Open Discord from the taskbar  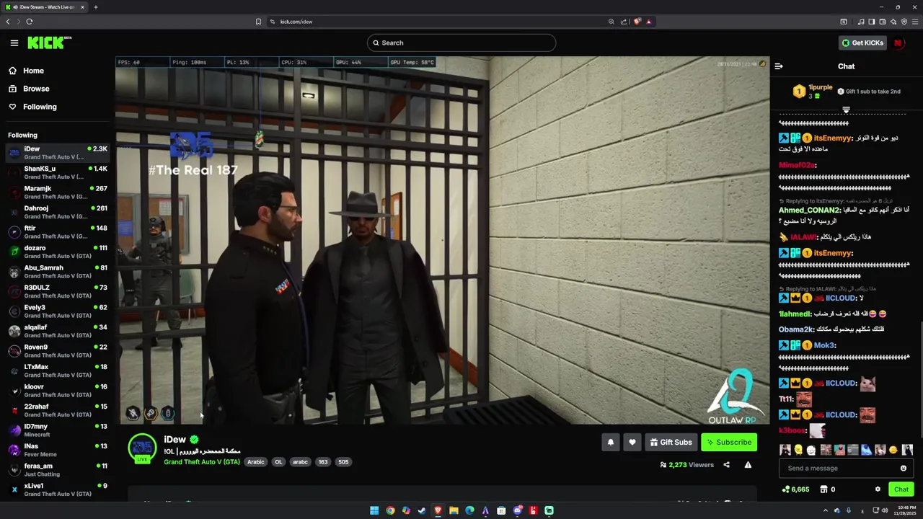517,510
